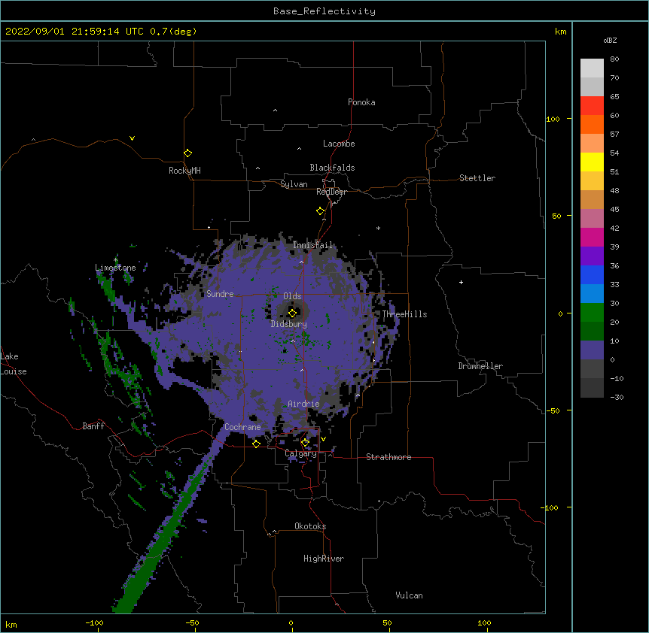
Task: Select the white 80 dBZ legend swatch
Action: coord(592,68)
